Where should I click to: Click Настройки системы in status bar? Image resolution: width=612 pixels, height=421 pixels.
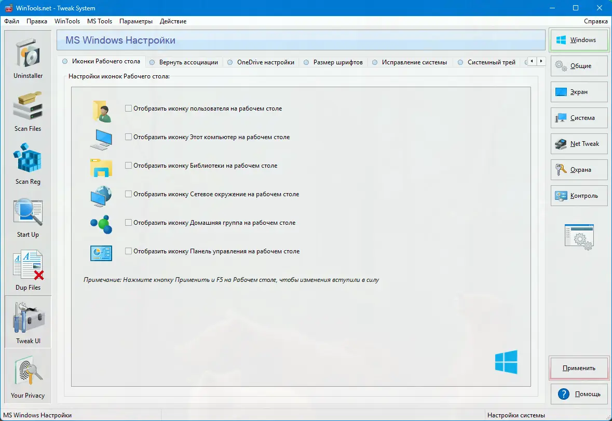click(516, 415)
